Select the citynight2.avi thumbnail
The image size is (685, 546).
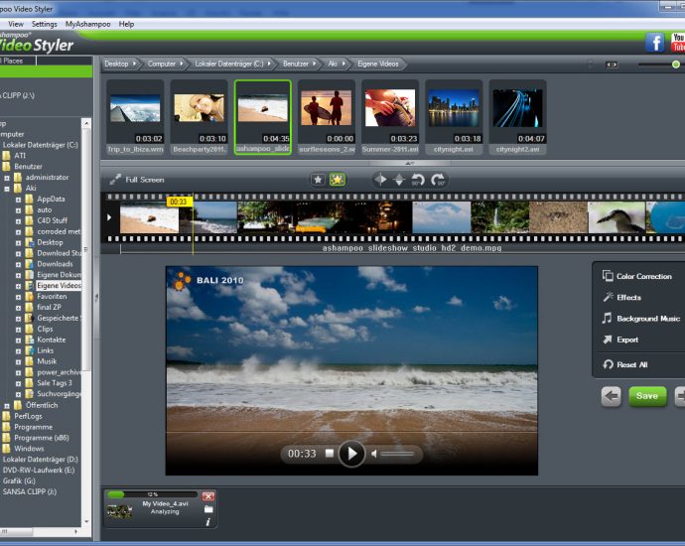pyautogui.click(x=517, y=117)
